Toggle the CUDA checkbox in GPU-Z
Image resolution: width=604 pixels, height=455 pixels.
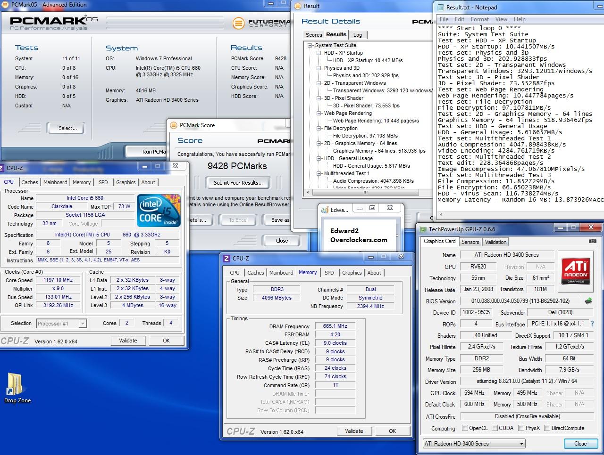click(x=495, y=428)
